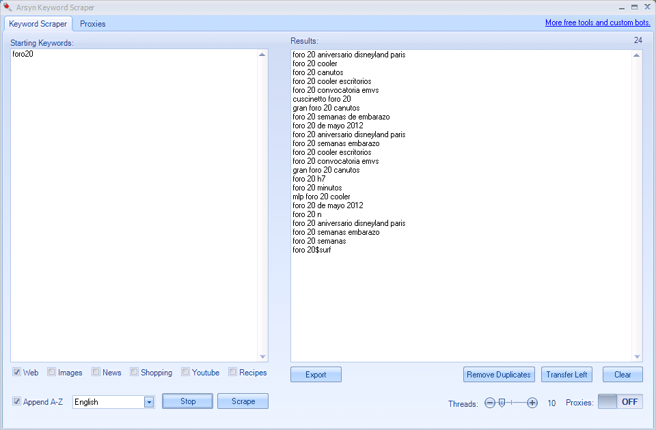This screenshot has width=656, height=430.
Task: Switch the Proxies toggle from OFF
Action: tap(620, 401)
